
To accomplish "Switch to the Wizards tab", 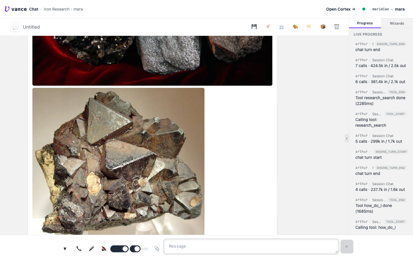I will tap(397, 23).
